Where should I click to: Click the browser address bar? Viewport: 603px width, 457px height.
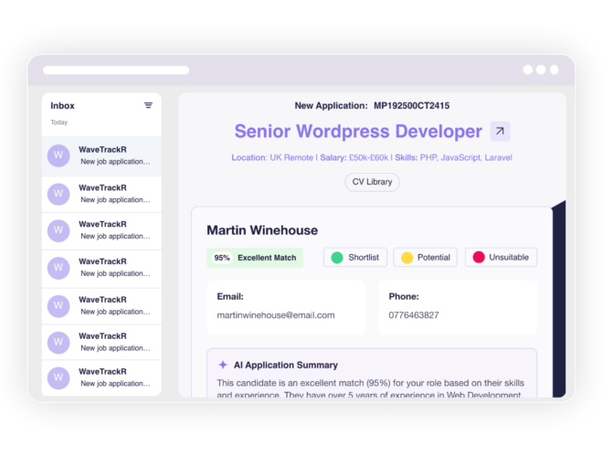coord(116,70)
